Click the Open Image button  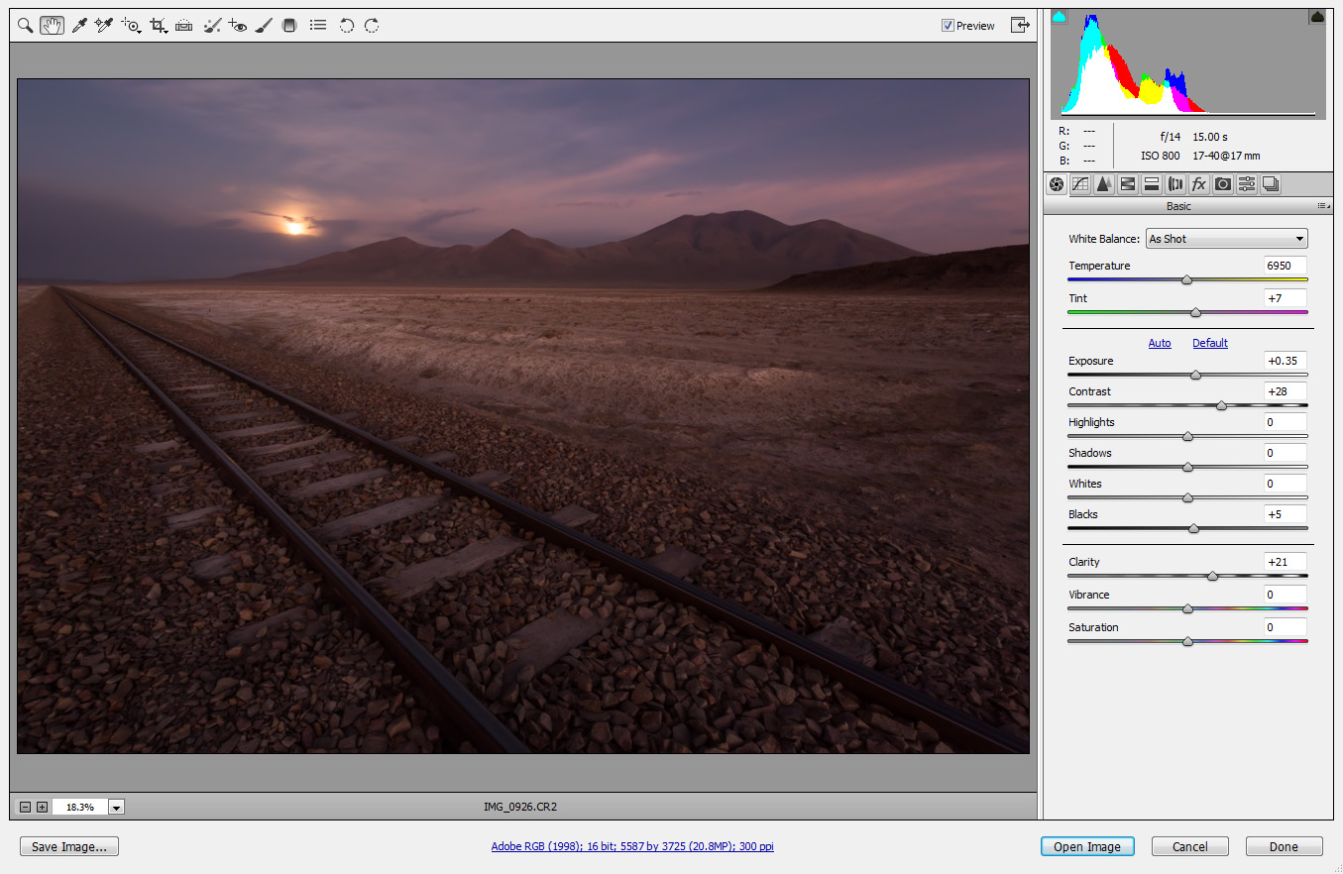point(1087,846)
